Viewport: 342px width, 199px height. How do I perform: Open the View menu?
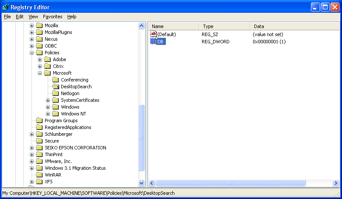[x=33, y=17]
